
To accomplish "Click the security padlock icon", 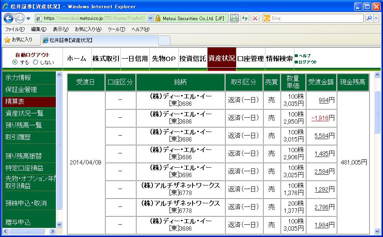I will tap(158, 18).
